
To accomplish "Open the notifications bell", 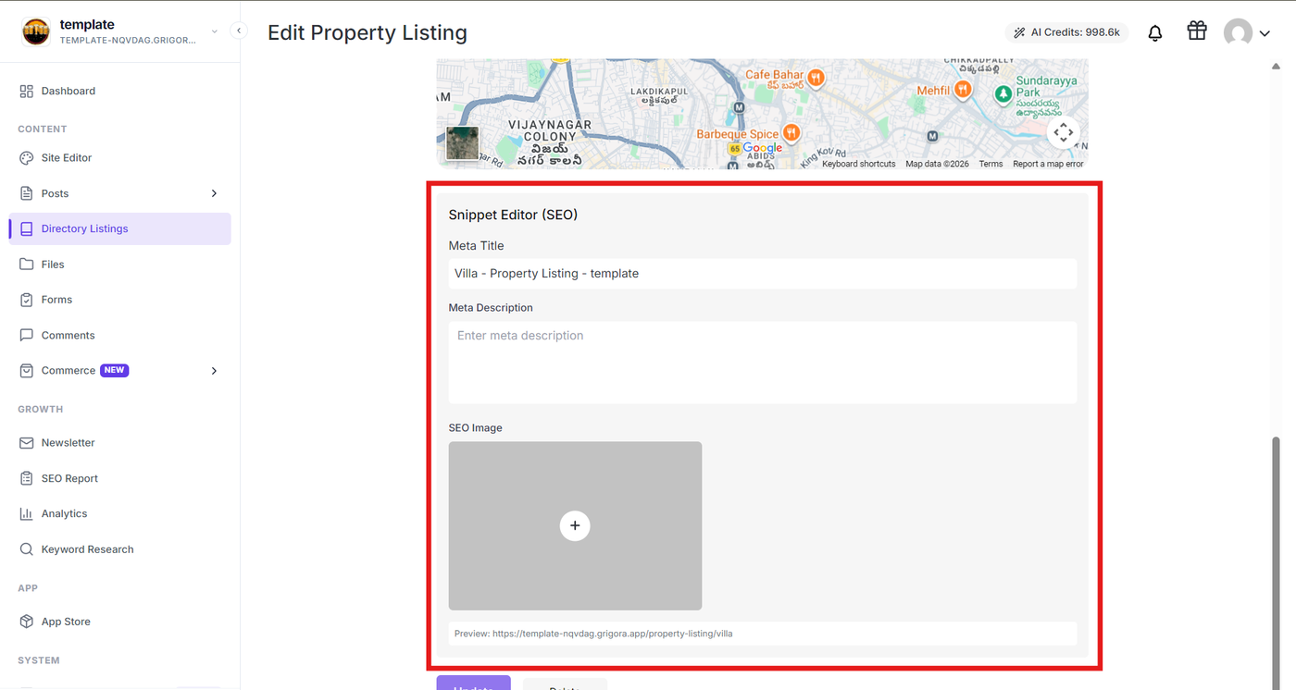I will point(1155,33).
